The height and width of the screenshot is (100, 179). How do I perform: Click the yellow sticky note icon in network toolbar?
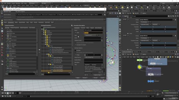168,57
